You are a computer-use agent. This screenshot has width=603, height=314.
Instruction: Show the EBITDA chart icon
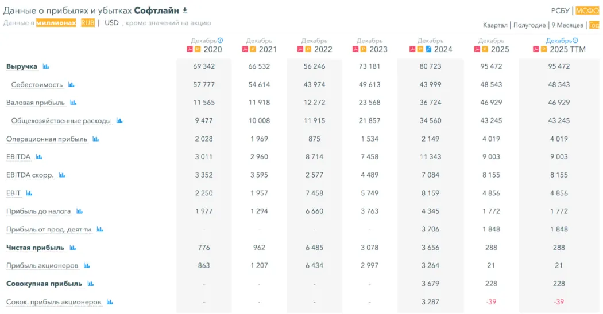point(39,157)
